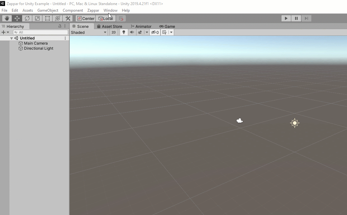The height and width of the screenshot is (215, 347).
Task: Select the Transform tool
Action: pyautogui.click(x=58, y=18)
